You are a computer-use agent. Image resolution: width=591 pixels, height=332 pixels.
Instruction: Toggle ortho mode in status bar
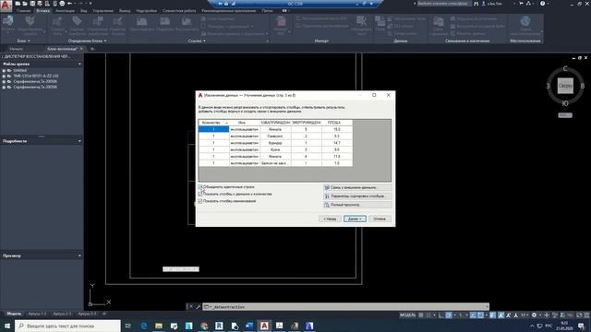[441, 315]
